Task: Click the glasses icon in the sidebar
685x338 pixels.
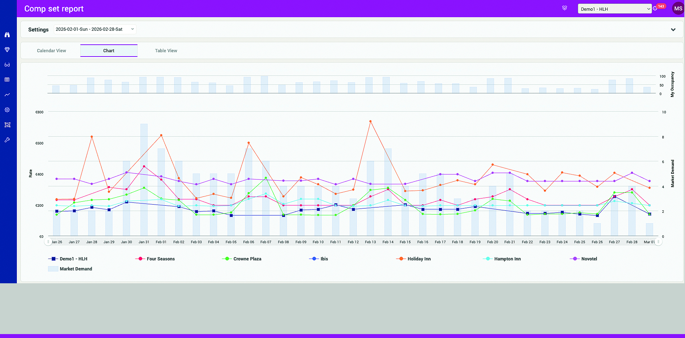Action: click(7, 65)
